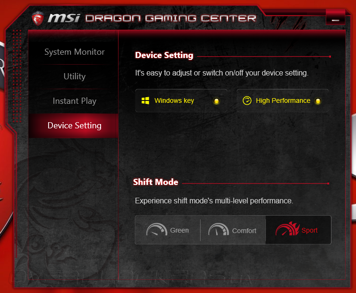Select Sport shift mode
This screenshot has height=293, width=356.
point(298,230)
